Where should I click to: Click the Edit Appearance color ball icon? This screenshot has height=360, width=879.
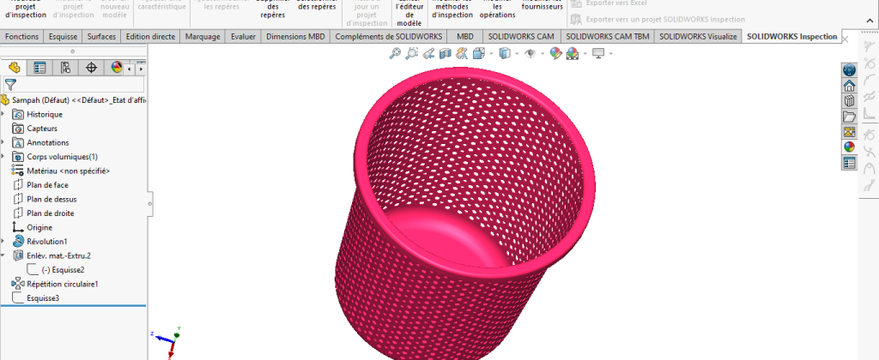click(x=555, y=53)
